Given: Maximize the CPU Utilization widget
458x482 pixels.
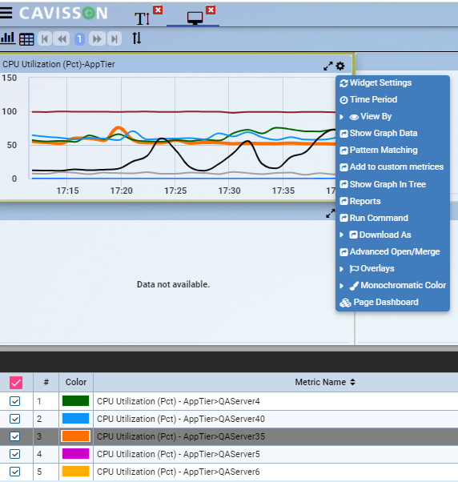Looking at the screenshot, I should [x=328, y=66].
